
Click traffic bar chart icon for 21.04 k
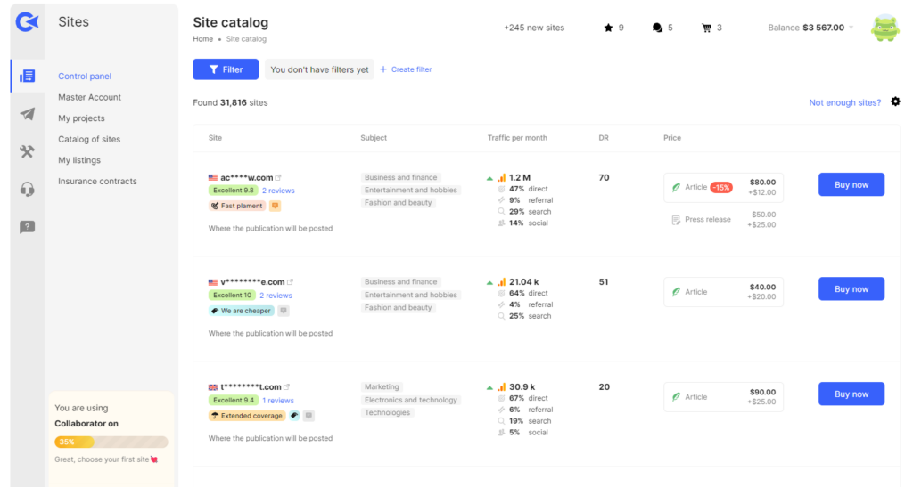(501, 282)
